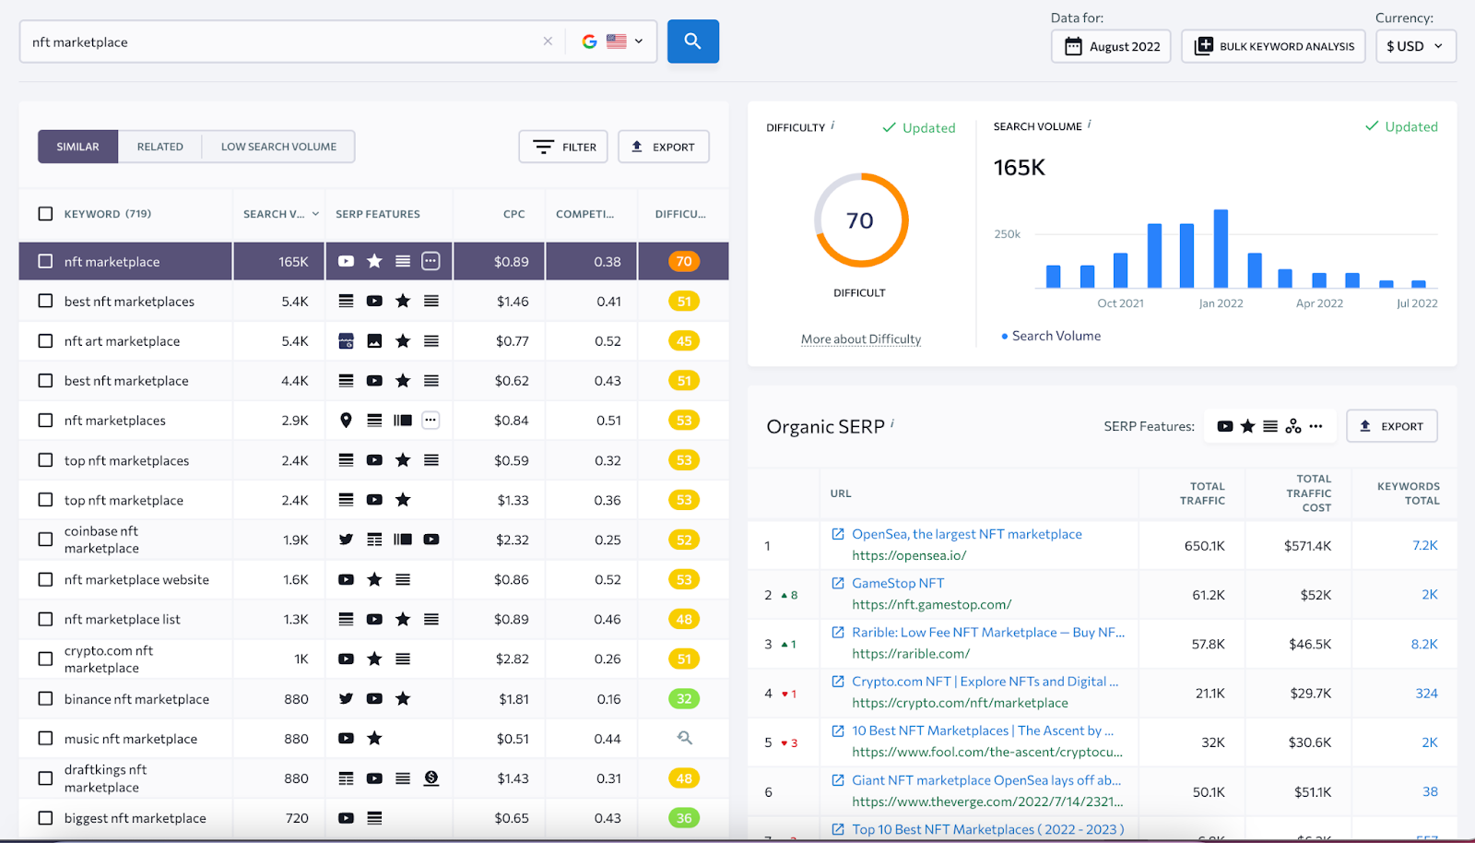Click video icon in 'biggest nft marketplace' row

point(346,817)
